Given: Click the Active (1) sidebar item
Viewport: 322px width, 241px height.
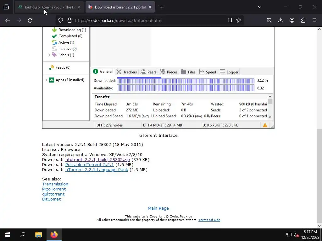Looking at the screenshot, I should pyautogui.click(x=63, y=42).
